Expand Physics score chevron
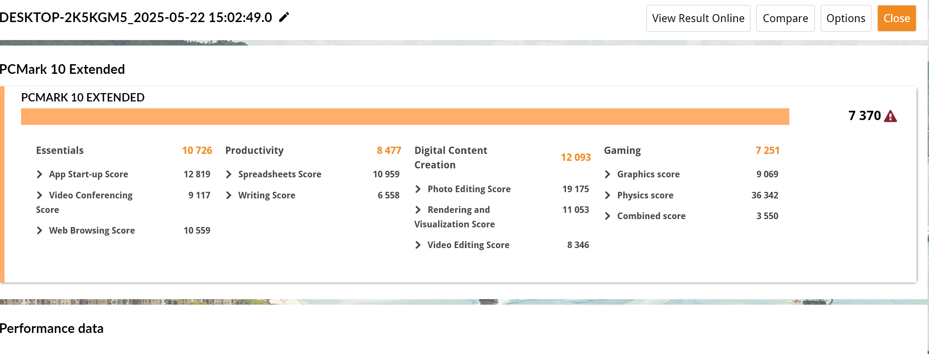Image resolution: width=929 pixels, height=354 pixels. tap(608, 195)
